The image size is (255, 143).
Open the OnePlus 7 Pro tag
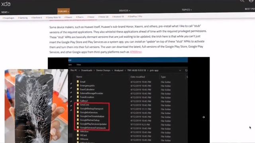pyautogui.click(x=135, y=16)
